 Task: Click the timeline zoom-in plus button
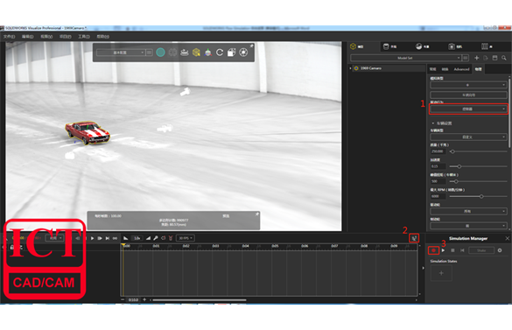pyautogui.click(x=144, y=299)
